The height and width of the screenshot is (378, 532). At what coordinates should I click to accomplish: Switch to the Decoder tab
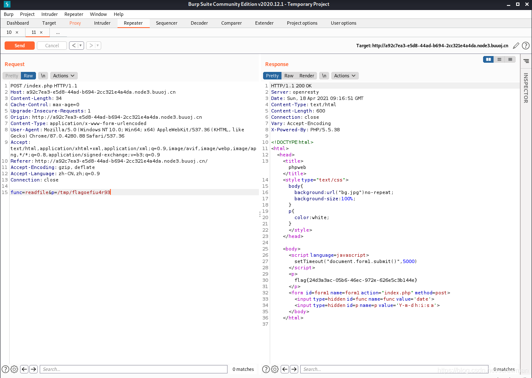(x=199, y=23)
